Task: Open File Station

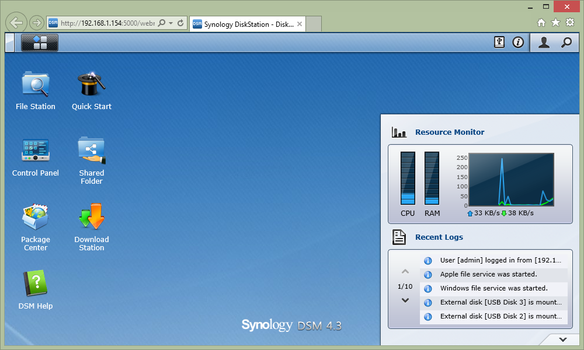Action: 36,91
